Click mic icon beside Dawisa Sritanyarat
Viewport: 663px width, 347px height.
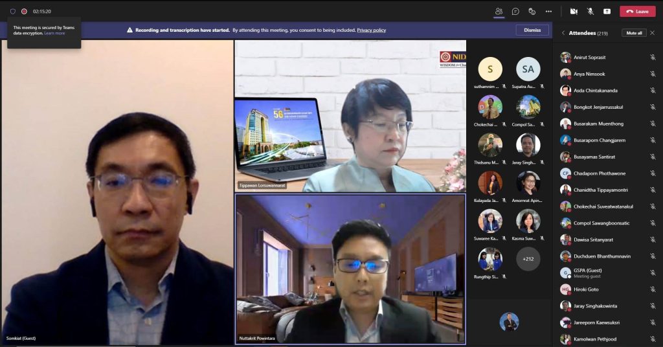(653, 240)
